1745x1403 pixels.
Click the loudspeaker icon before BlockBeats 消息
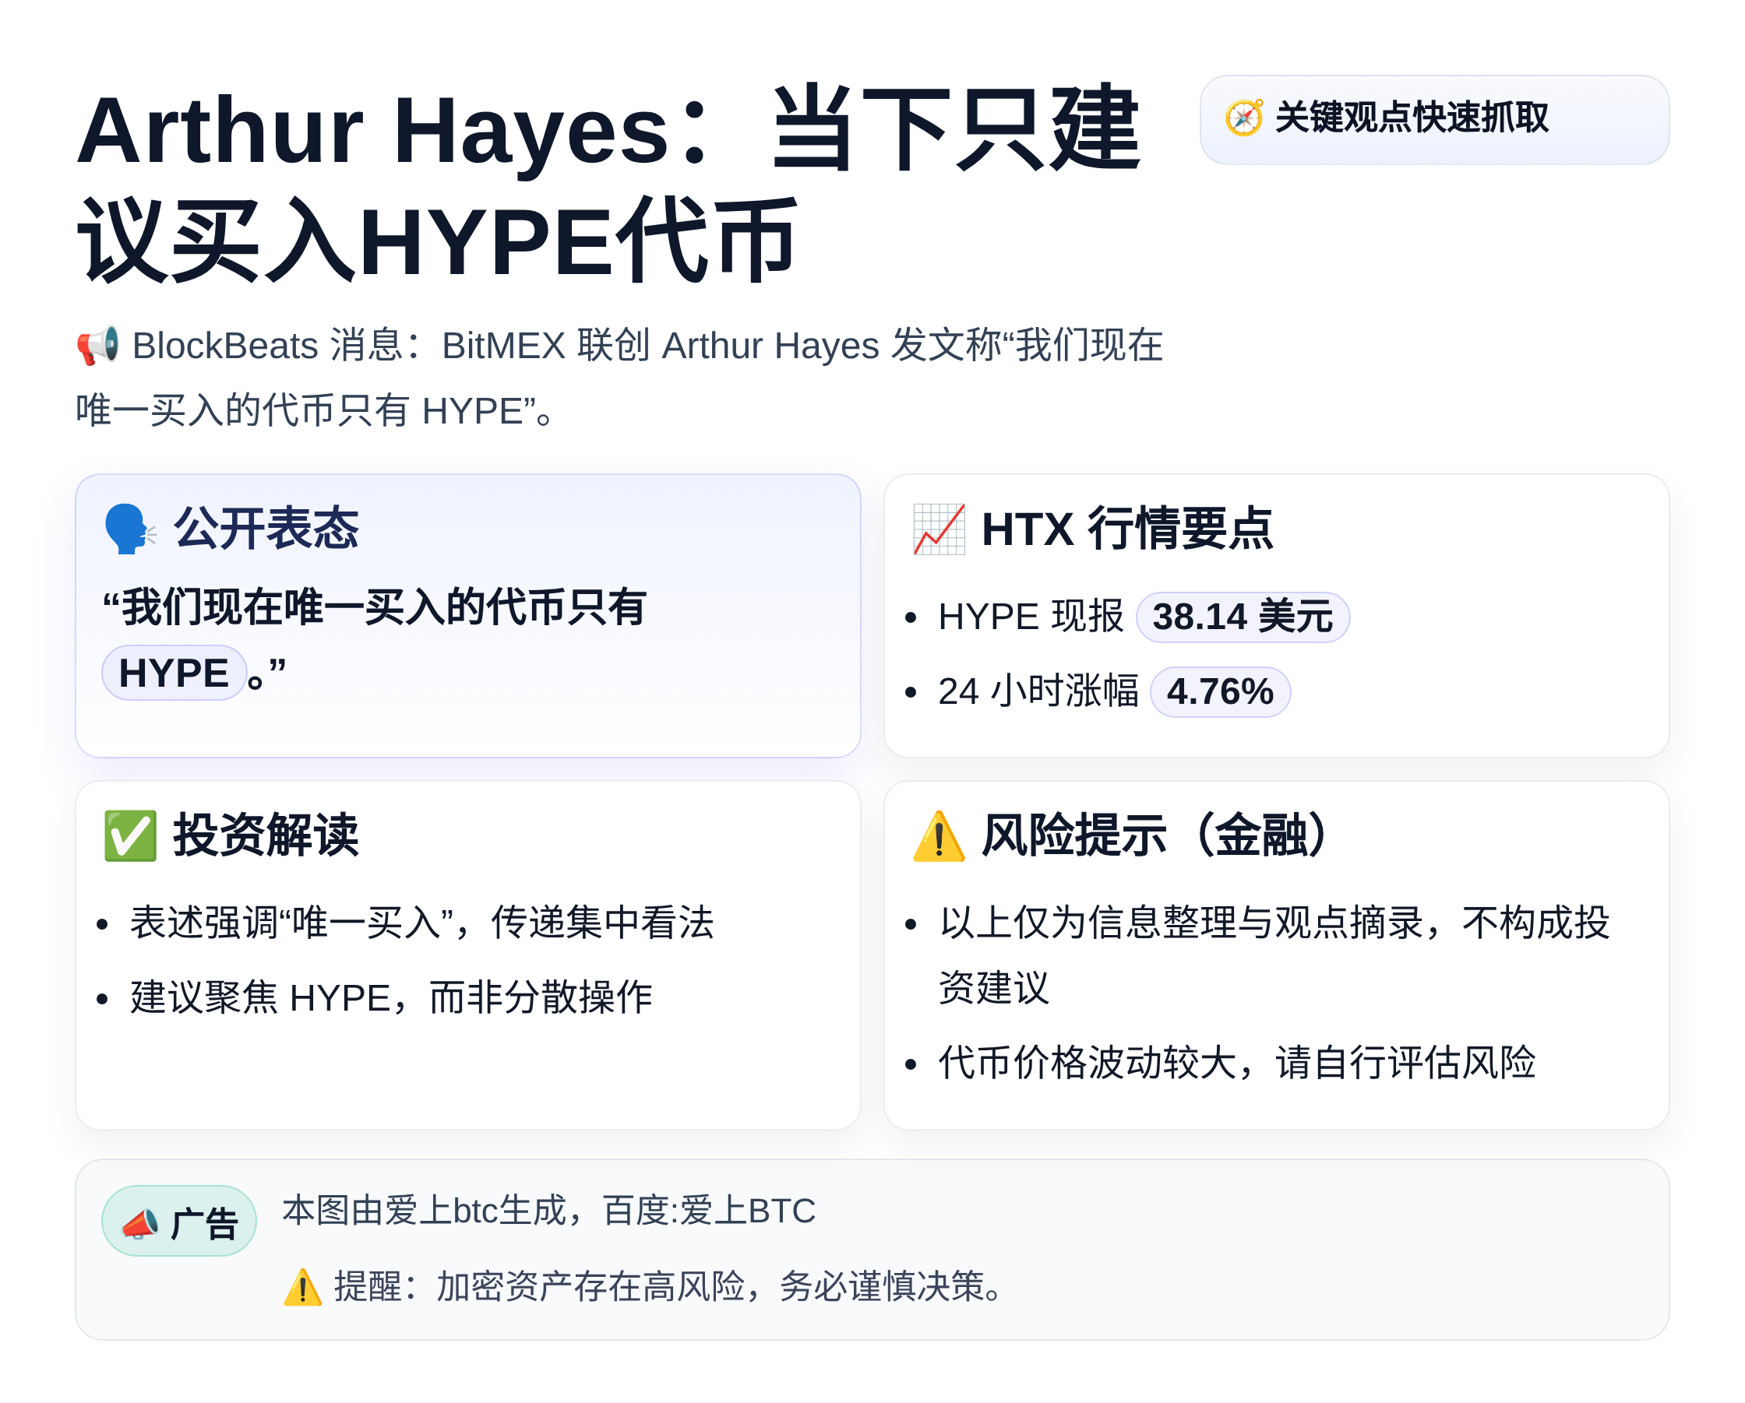98,346
